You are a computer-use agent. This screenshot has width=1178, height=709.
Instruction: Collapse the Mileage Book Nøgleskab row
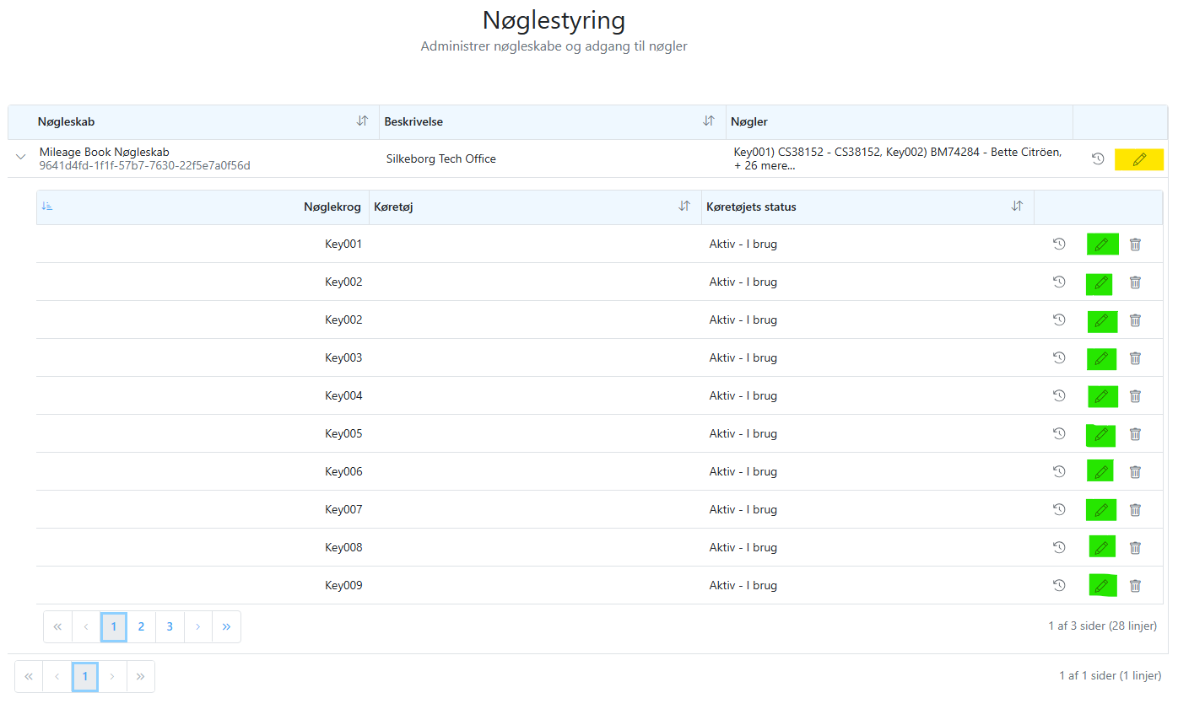(x=22, y=157)
